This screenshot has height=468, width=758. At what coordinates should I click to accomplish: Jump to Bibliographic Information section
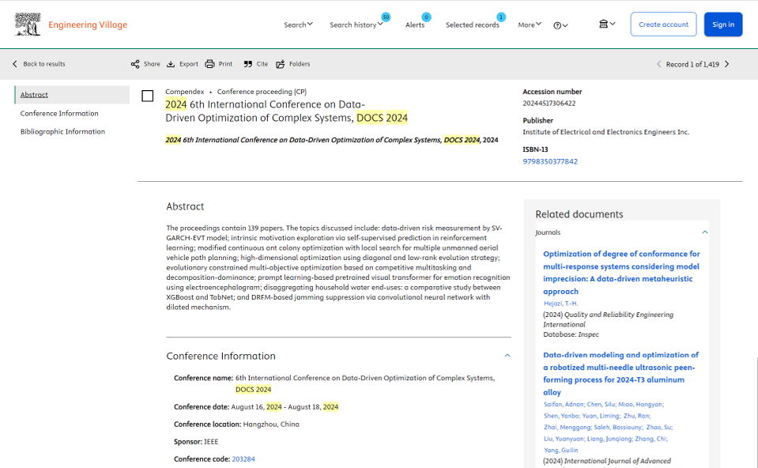tap(62, 132)
